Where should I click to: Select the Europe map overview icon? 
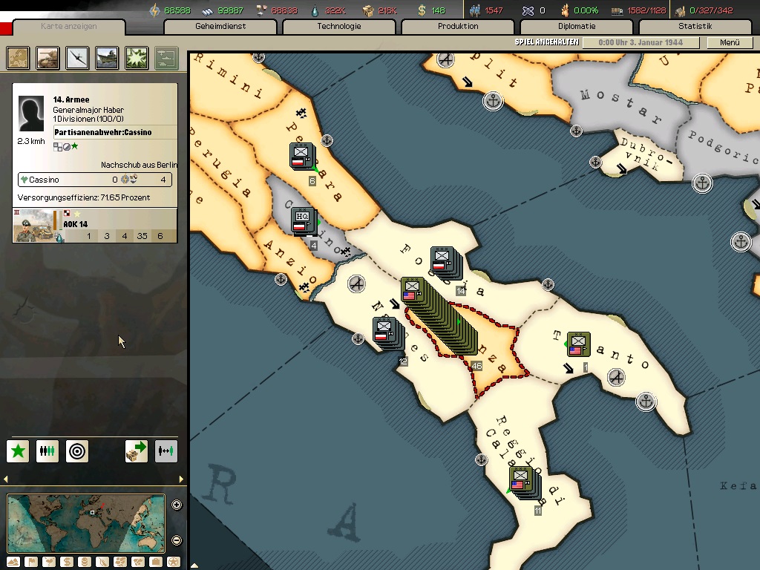[18, 58]
